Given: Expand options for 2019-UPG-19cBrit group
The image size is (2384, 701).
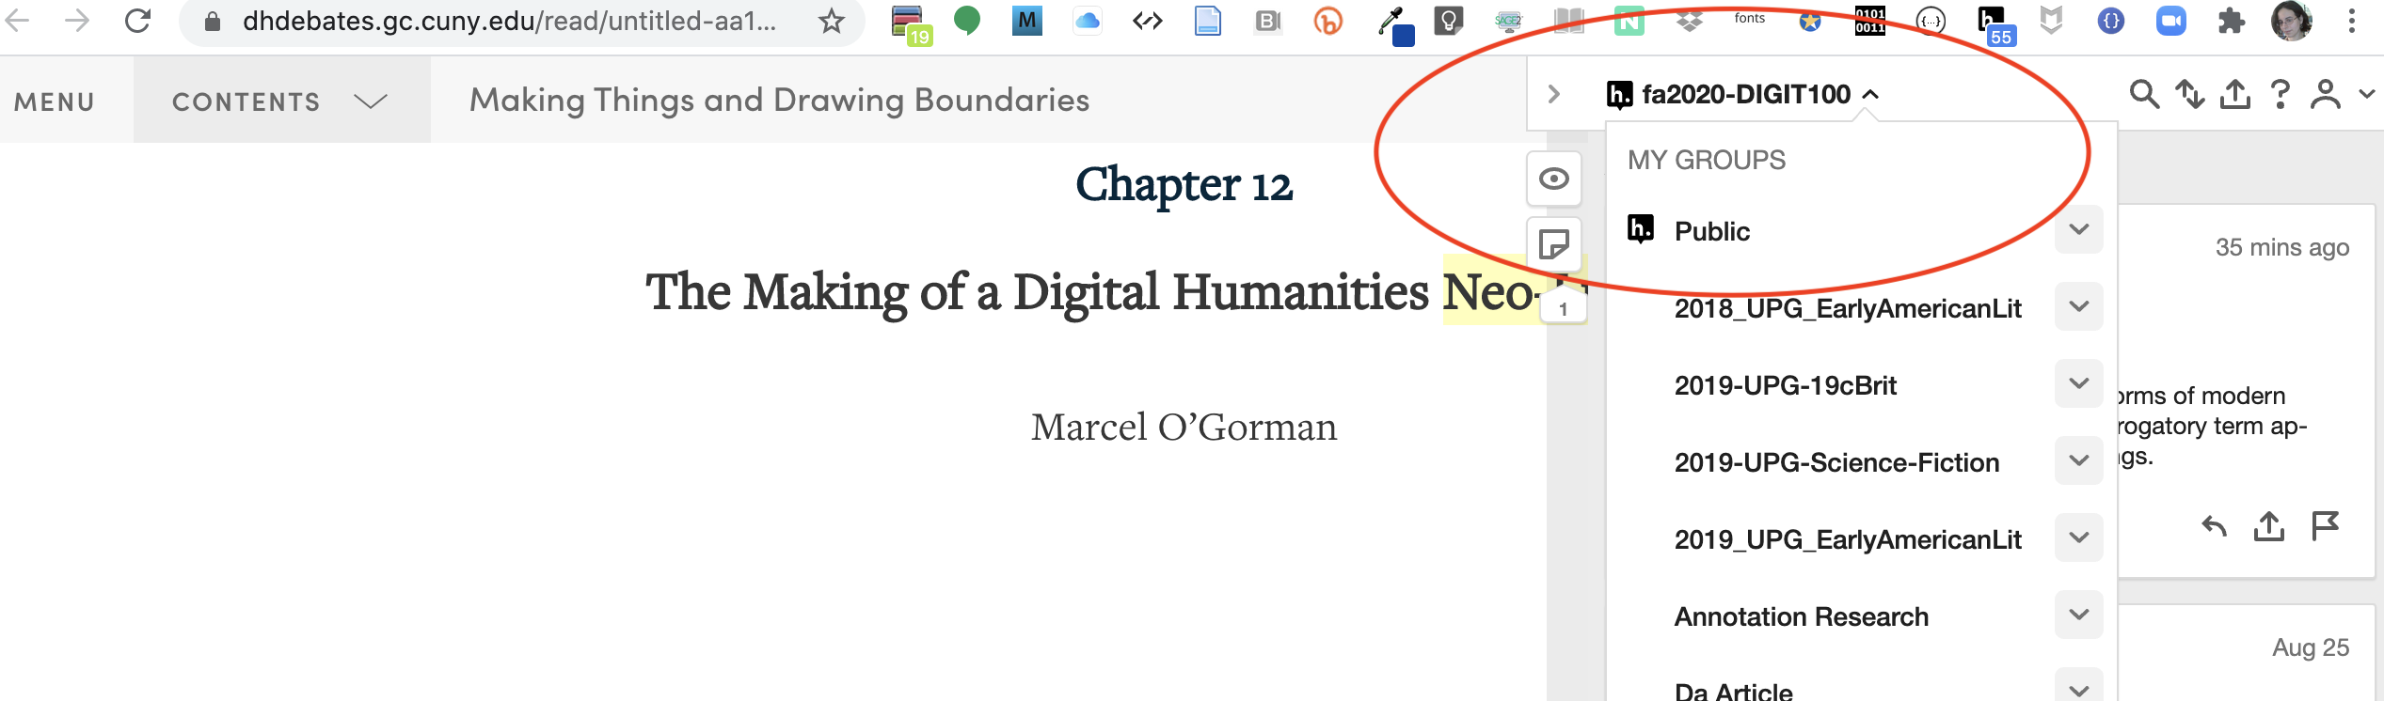Looking at the screenshot, I should click(x=2078, y=384).
